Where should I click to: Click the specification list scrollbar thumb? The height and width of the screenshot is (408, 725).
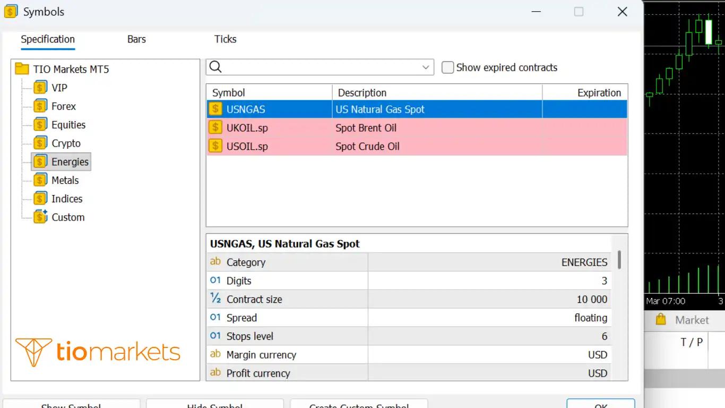pyautogui.click(x=619, y=260)
